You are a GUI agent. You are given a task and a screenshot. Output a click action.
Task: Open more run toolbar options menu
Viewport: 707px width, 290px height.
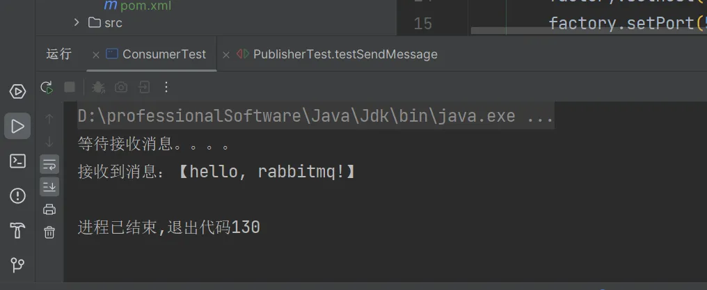pos(166,87)
